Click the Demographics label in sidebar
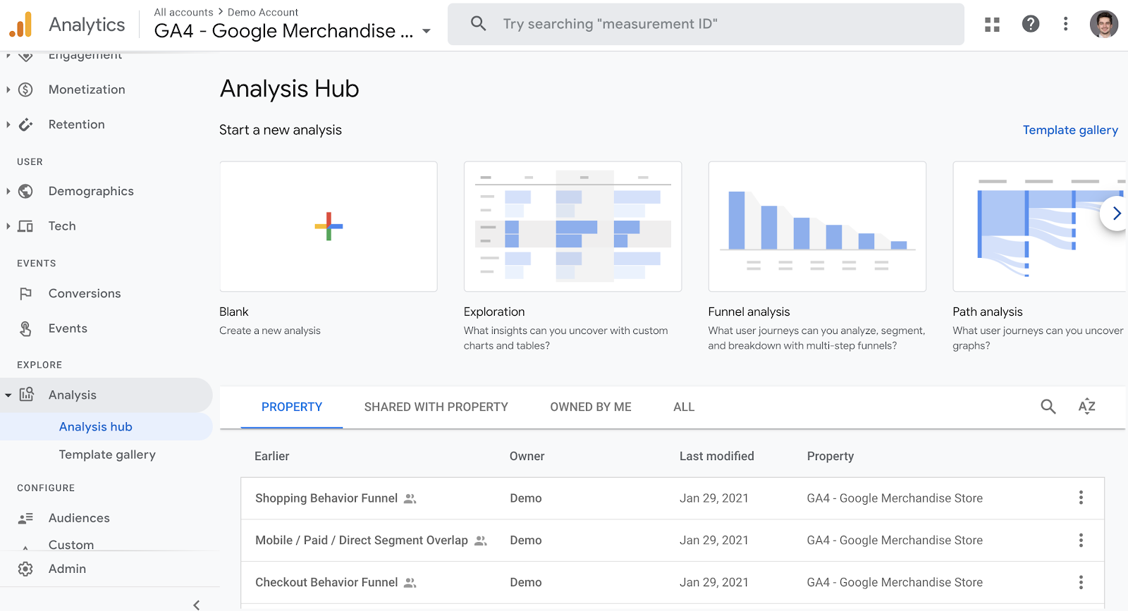This screenshot has width=1128, height=611. pos(91,191)
